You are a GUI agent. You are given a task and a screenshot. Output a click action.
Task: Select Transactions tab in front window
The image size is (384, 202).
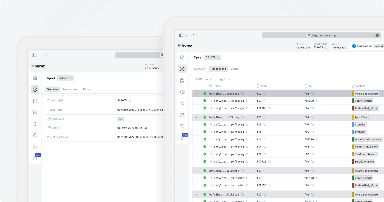(218, 69)
